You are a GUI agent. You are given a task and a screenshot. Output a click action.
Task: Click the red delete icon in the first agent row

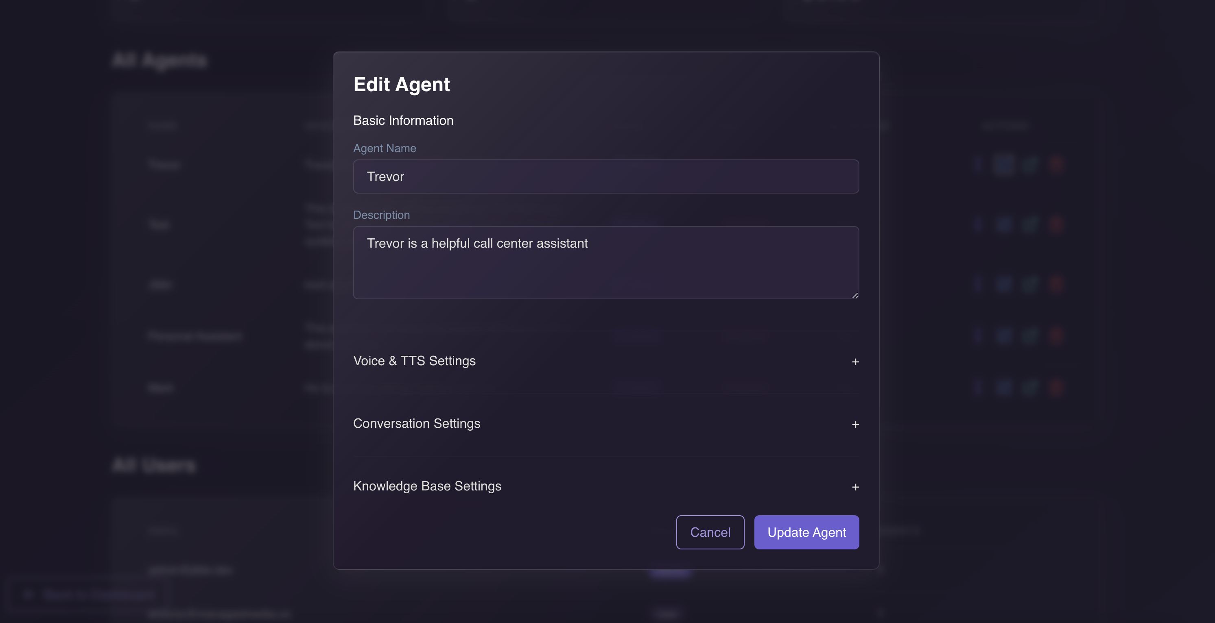click(x=1057, y=165)
